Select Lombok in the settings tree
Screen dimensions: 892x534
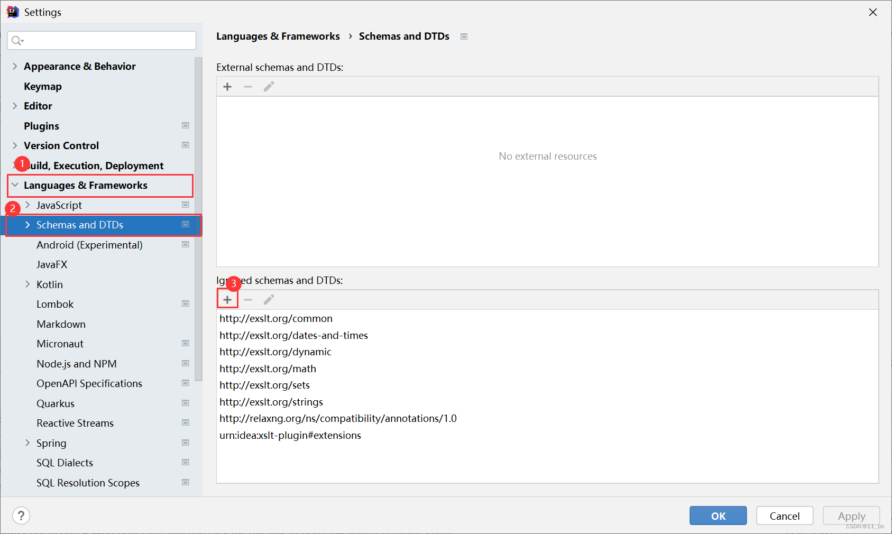click(55, 304)
